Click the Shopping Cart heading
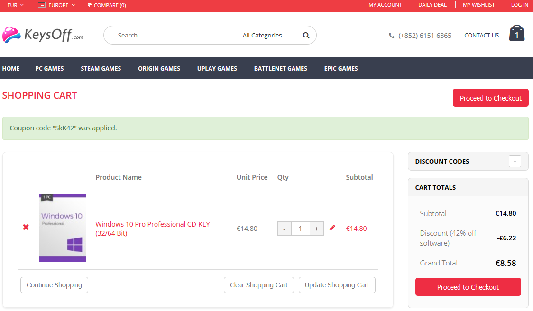 pos(39,95)
